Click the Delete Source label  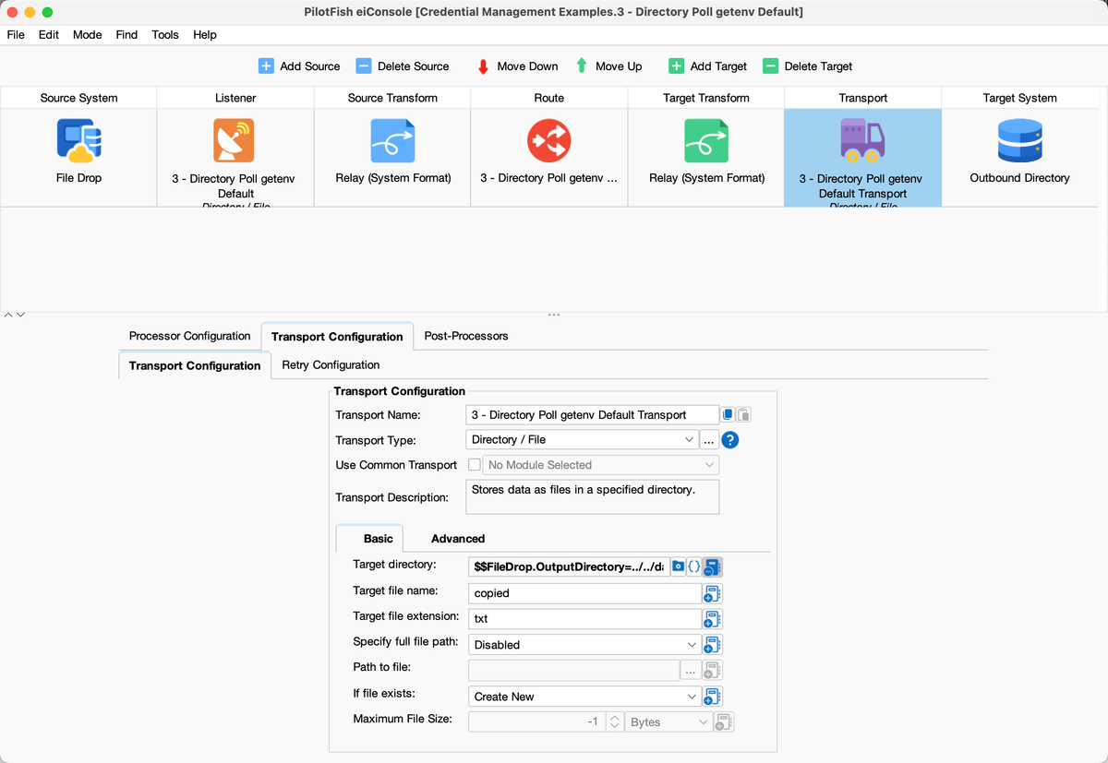pyautogui.click(x=414, y=66)
